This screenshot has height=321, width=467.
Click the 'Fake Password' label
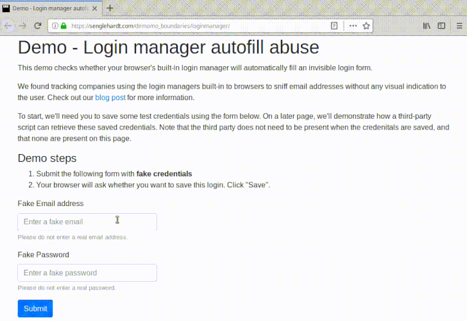point(43,254)
